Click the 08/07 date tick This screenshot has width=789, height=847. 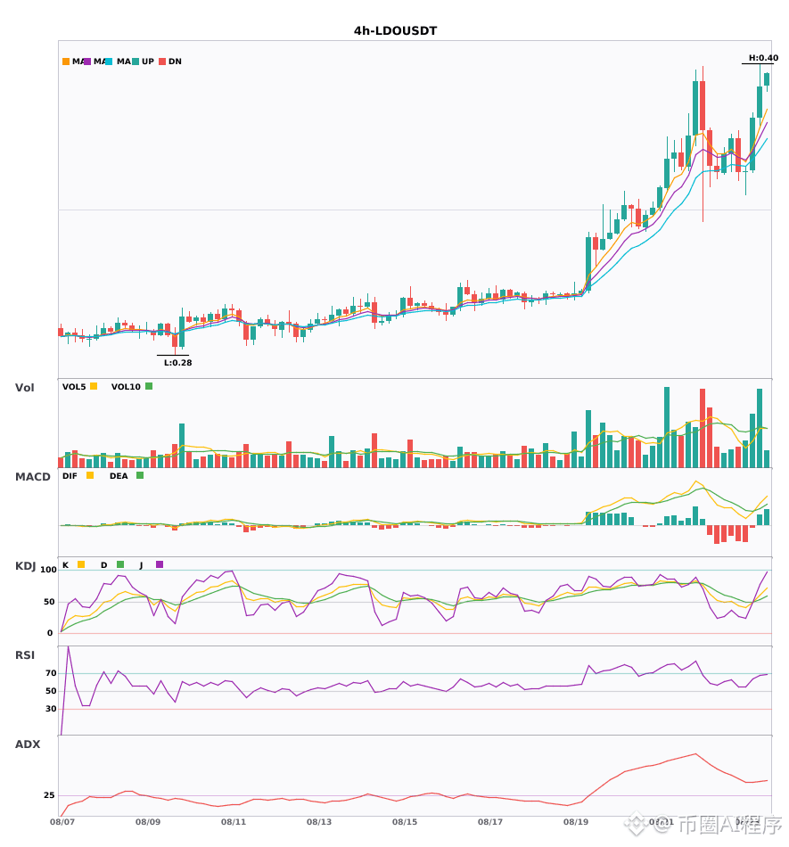point(62,822)
